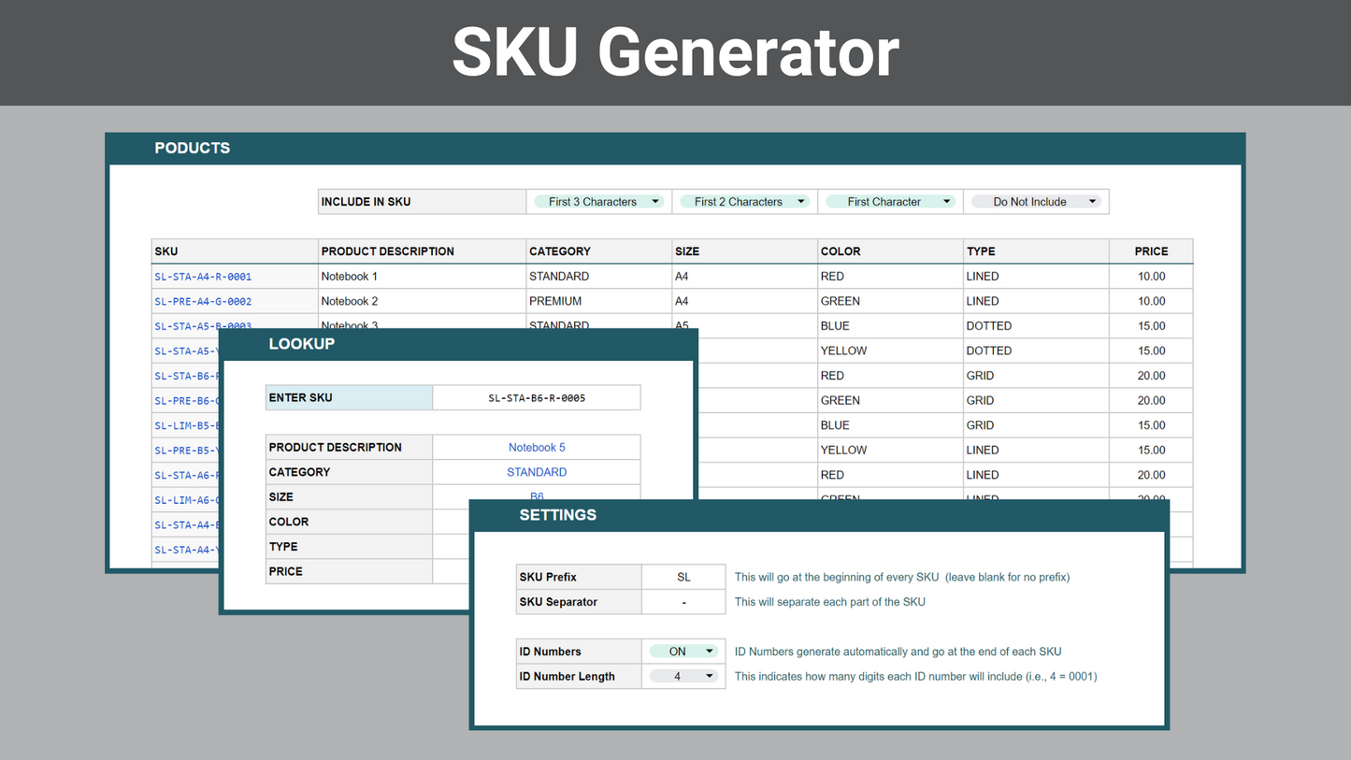Screen dimensions: 1351x760
Task: Open the First 3 Characters dropdown
Action: click(598, 202)
